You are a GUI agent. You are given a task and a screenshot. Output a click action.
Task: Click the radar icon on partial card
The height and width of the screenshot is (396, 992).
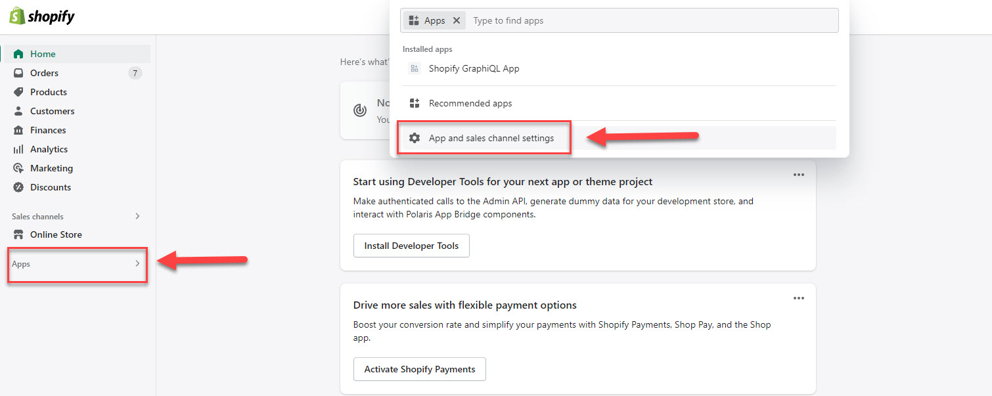(x=360, y=110)
